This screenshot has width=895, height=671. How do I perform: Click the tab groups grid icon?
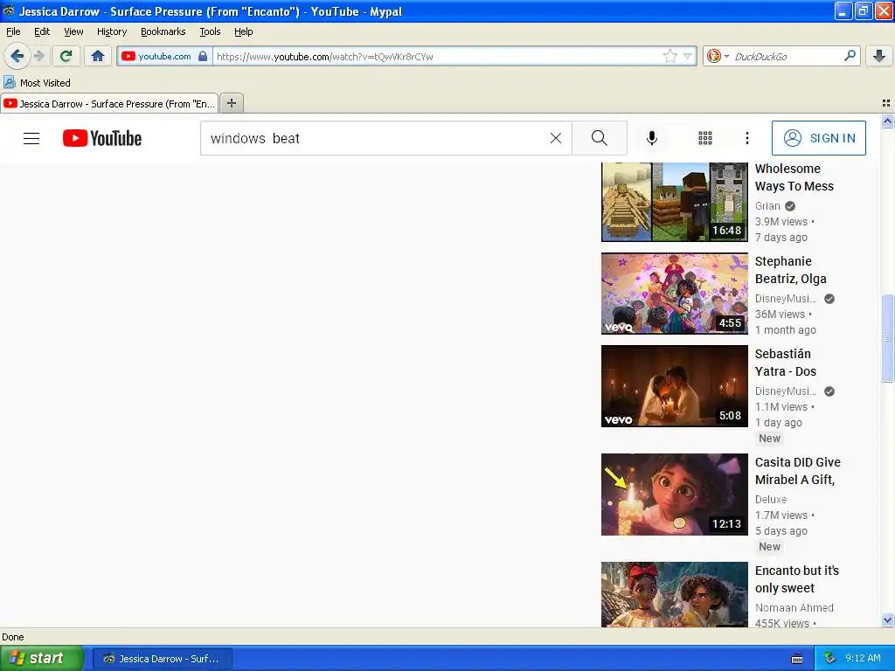[x=886, y=103]
